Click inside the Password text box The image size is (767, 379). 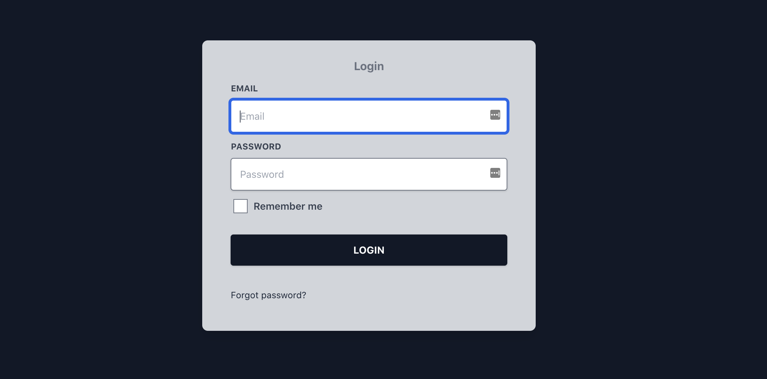(x=355, y=174)
